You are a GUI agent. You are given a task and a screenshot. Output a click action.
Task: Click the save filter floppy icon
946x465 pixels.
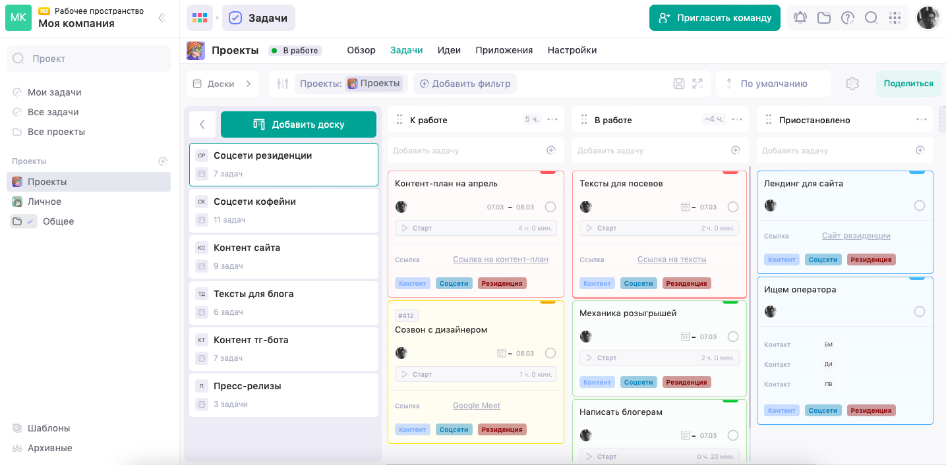679,84
